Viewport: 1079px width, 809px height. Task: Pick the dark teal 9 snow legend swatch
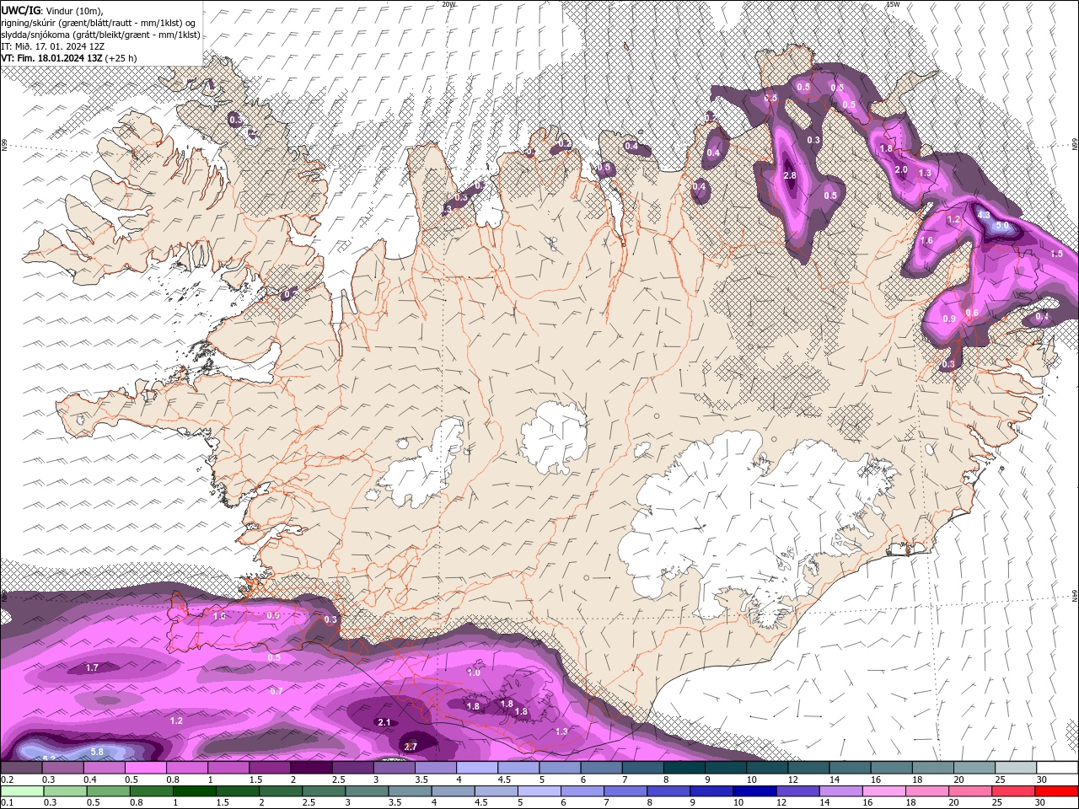click(x=726, y=768)
